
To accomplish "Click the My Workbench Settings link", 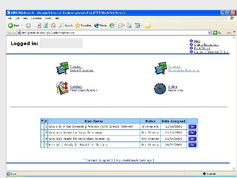I will 134,161.
